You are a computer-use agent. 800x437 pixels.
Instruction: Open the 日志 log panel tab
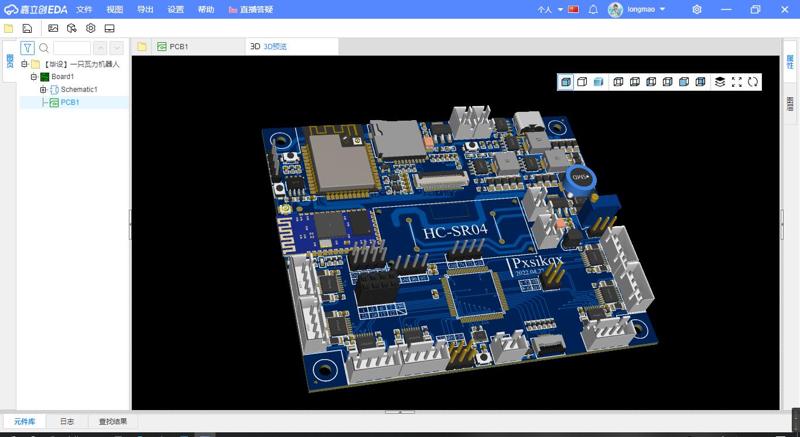click(x=67, y=421)
